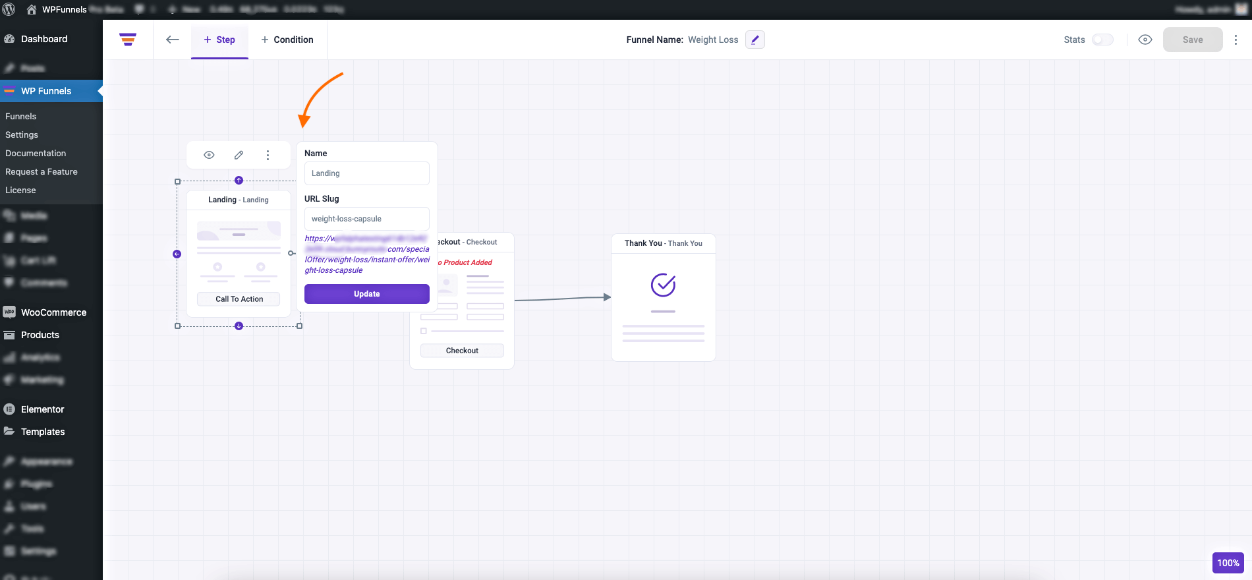Image resolution: width=1252 pixels, height=580 pixels.
Task: Click the WP Funnels icon in the sidebar
Action: (9, 91)
